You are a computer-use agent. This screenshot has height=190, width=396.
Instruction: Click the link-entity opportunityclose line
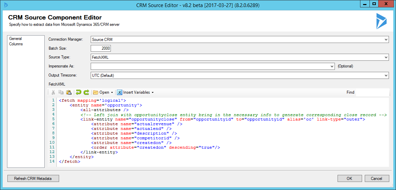pos(223,120)
